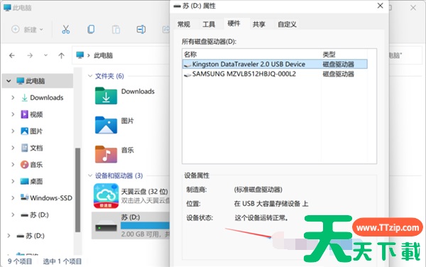The width and height of the screenshot is (426, 267).
Task: Click status text 9 个项目
Action: (20, 261)
